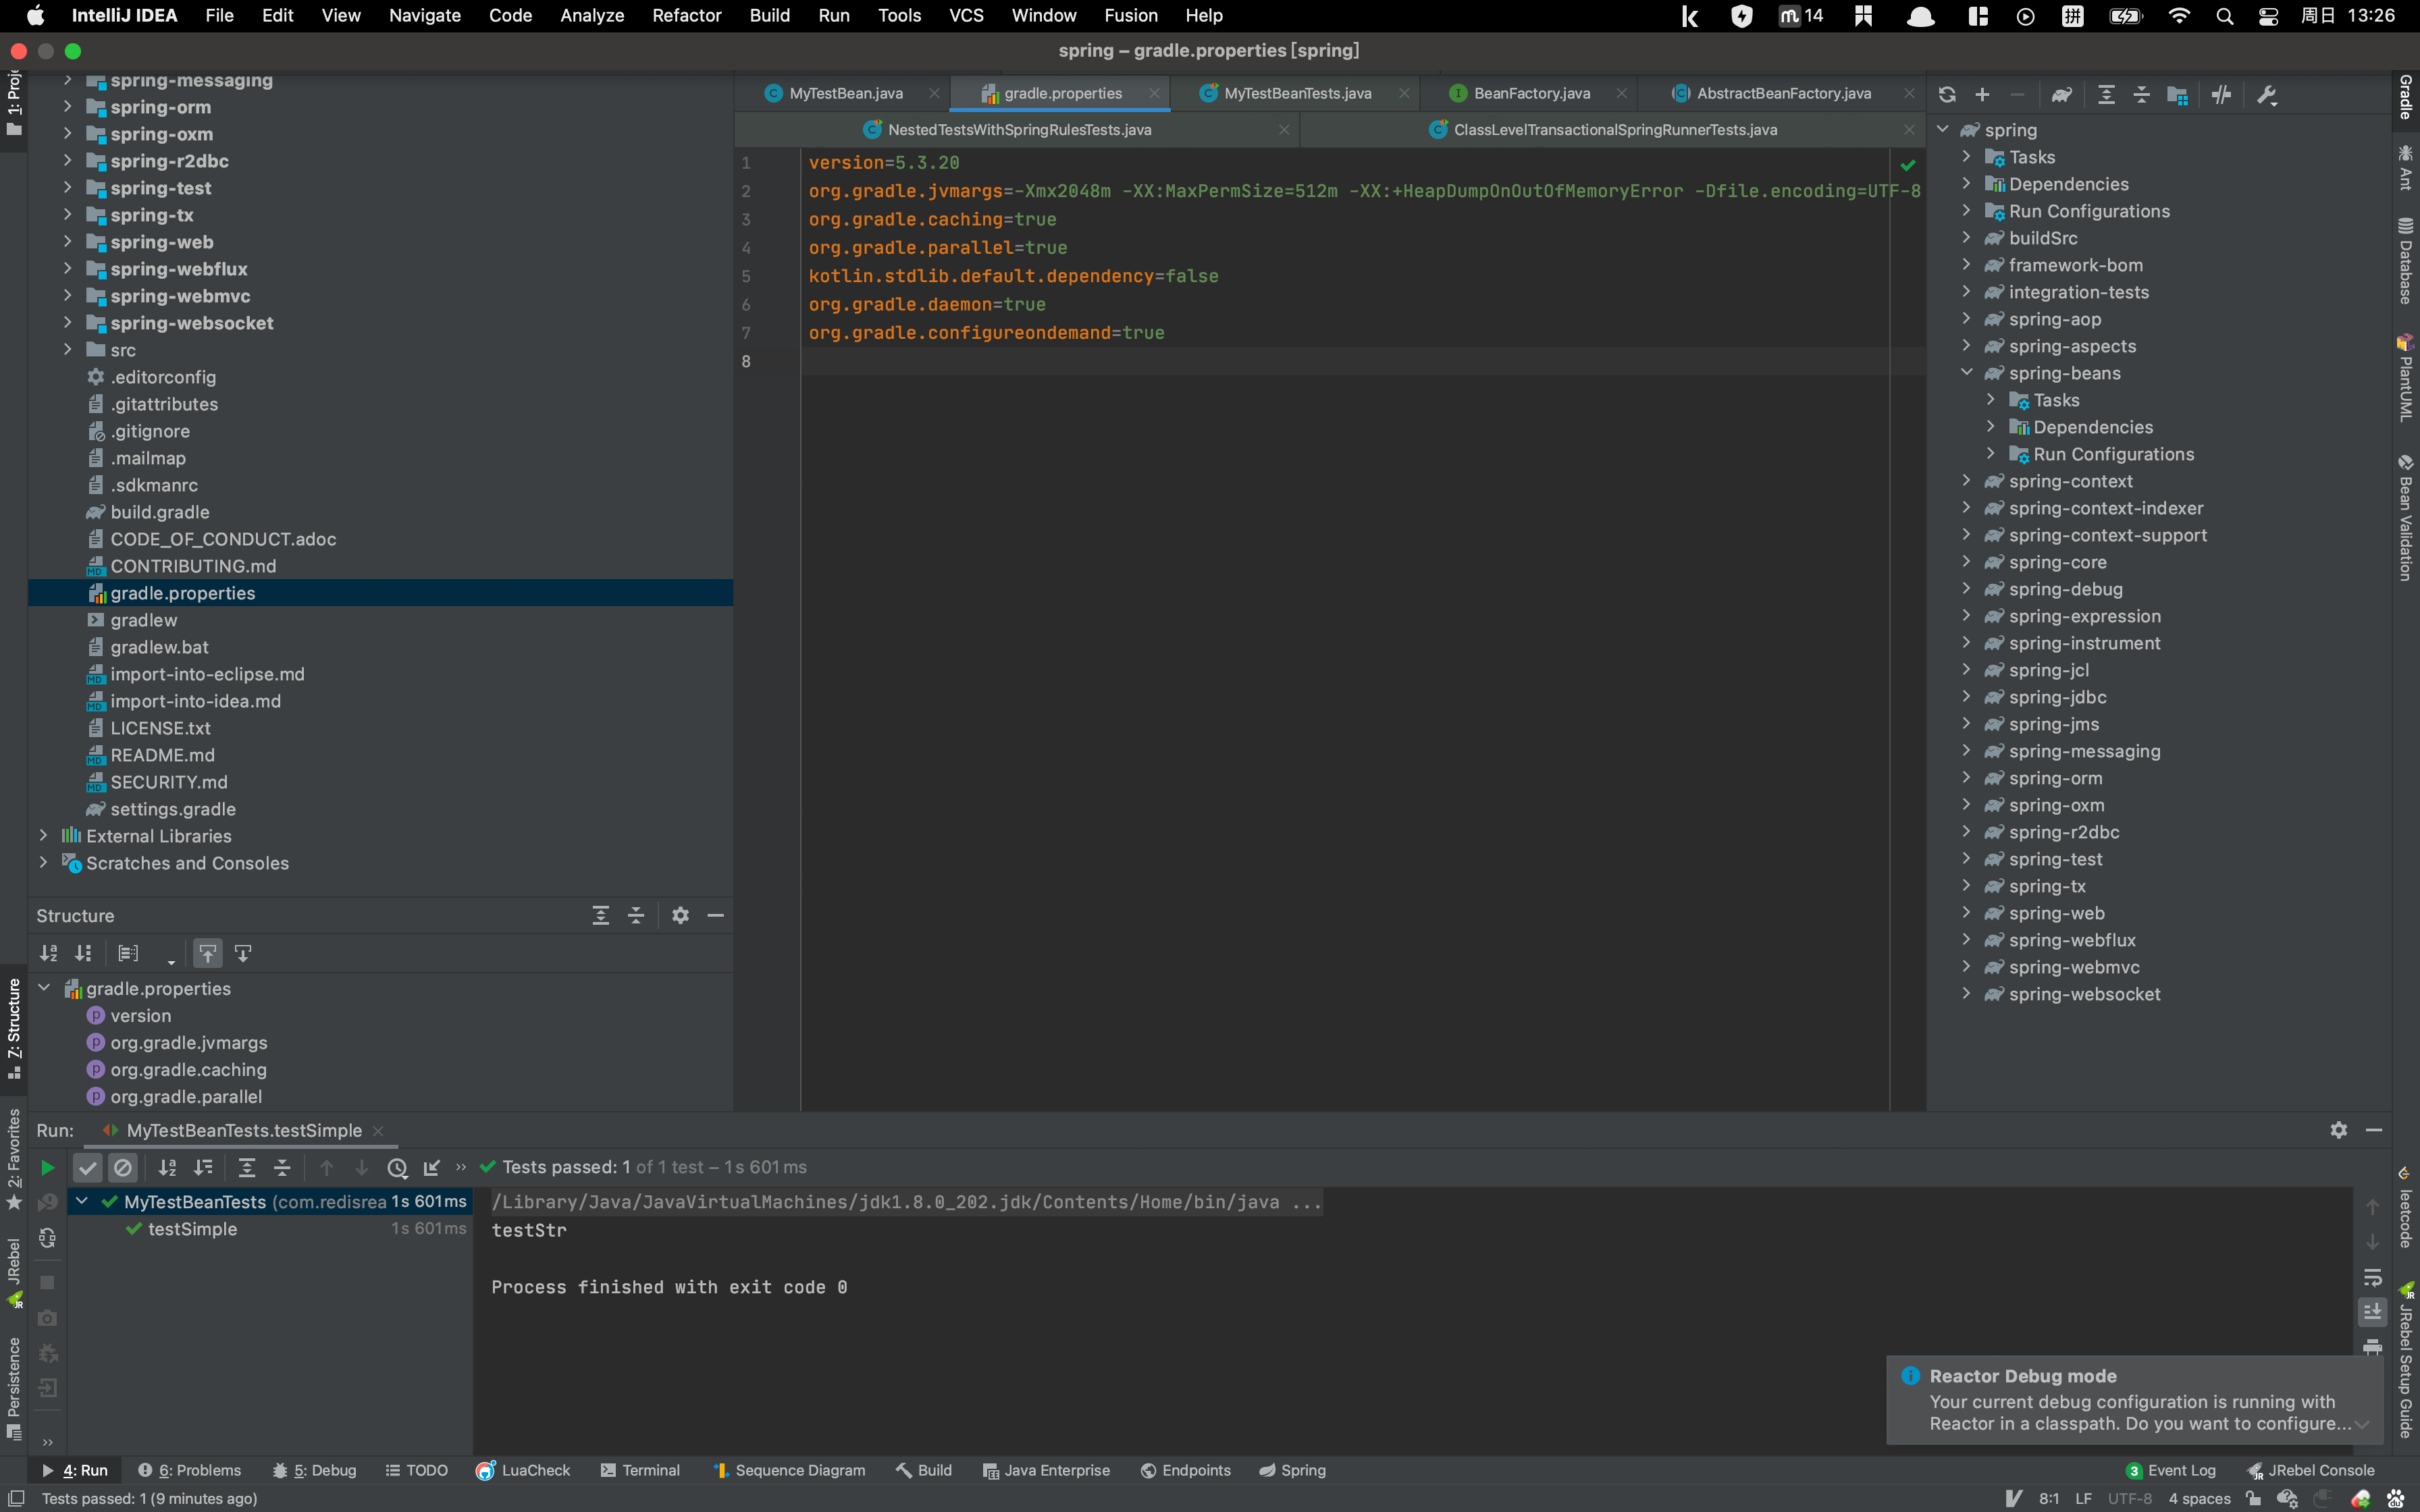Collapse all nodes in Gradle panel
2420x1512 pixels.
click(2141, 95)
